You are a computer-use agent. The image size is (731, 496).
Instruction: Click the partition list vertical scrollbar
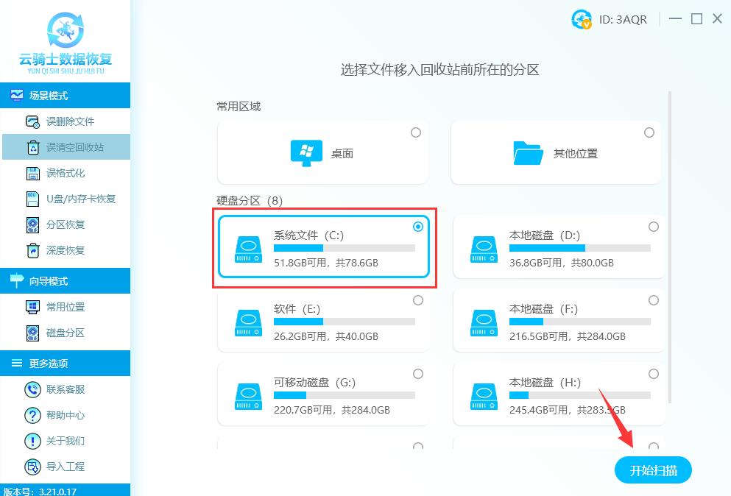click(x=670, y=247)
